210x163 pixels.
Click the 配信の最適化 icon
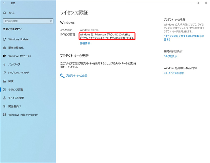click(x=4, y=48)
